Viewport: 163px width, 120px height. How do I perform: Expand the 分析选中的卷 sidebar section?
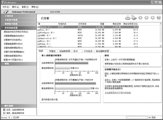coord(19,20)
